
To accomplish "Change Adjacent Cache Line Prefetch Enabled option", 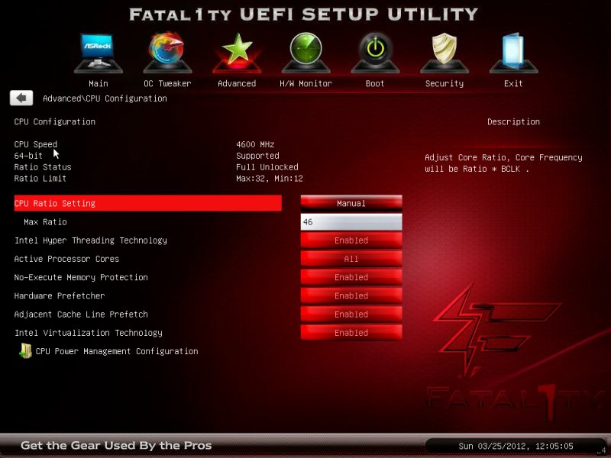I will [351, 314].
